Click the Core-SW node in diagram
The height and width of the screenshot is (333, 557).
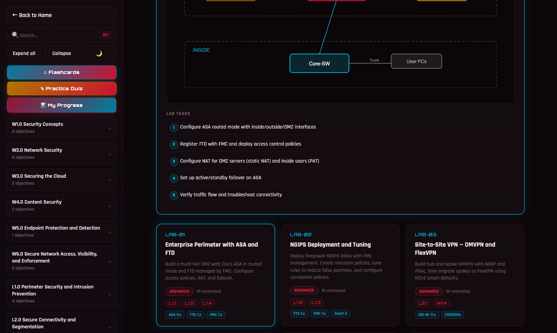[319, 64]
